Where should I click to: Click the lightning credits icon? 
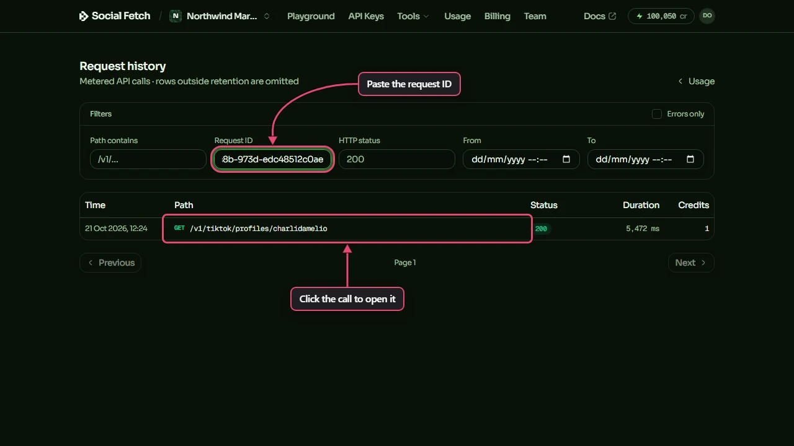[640, 16]
